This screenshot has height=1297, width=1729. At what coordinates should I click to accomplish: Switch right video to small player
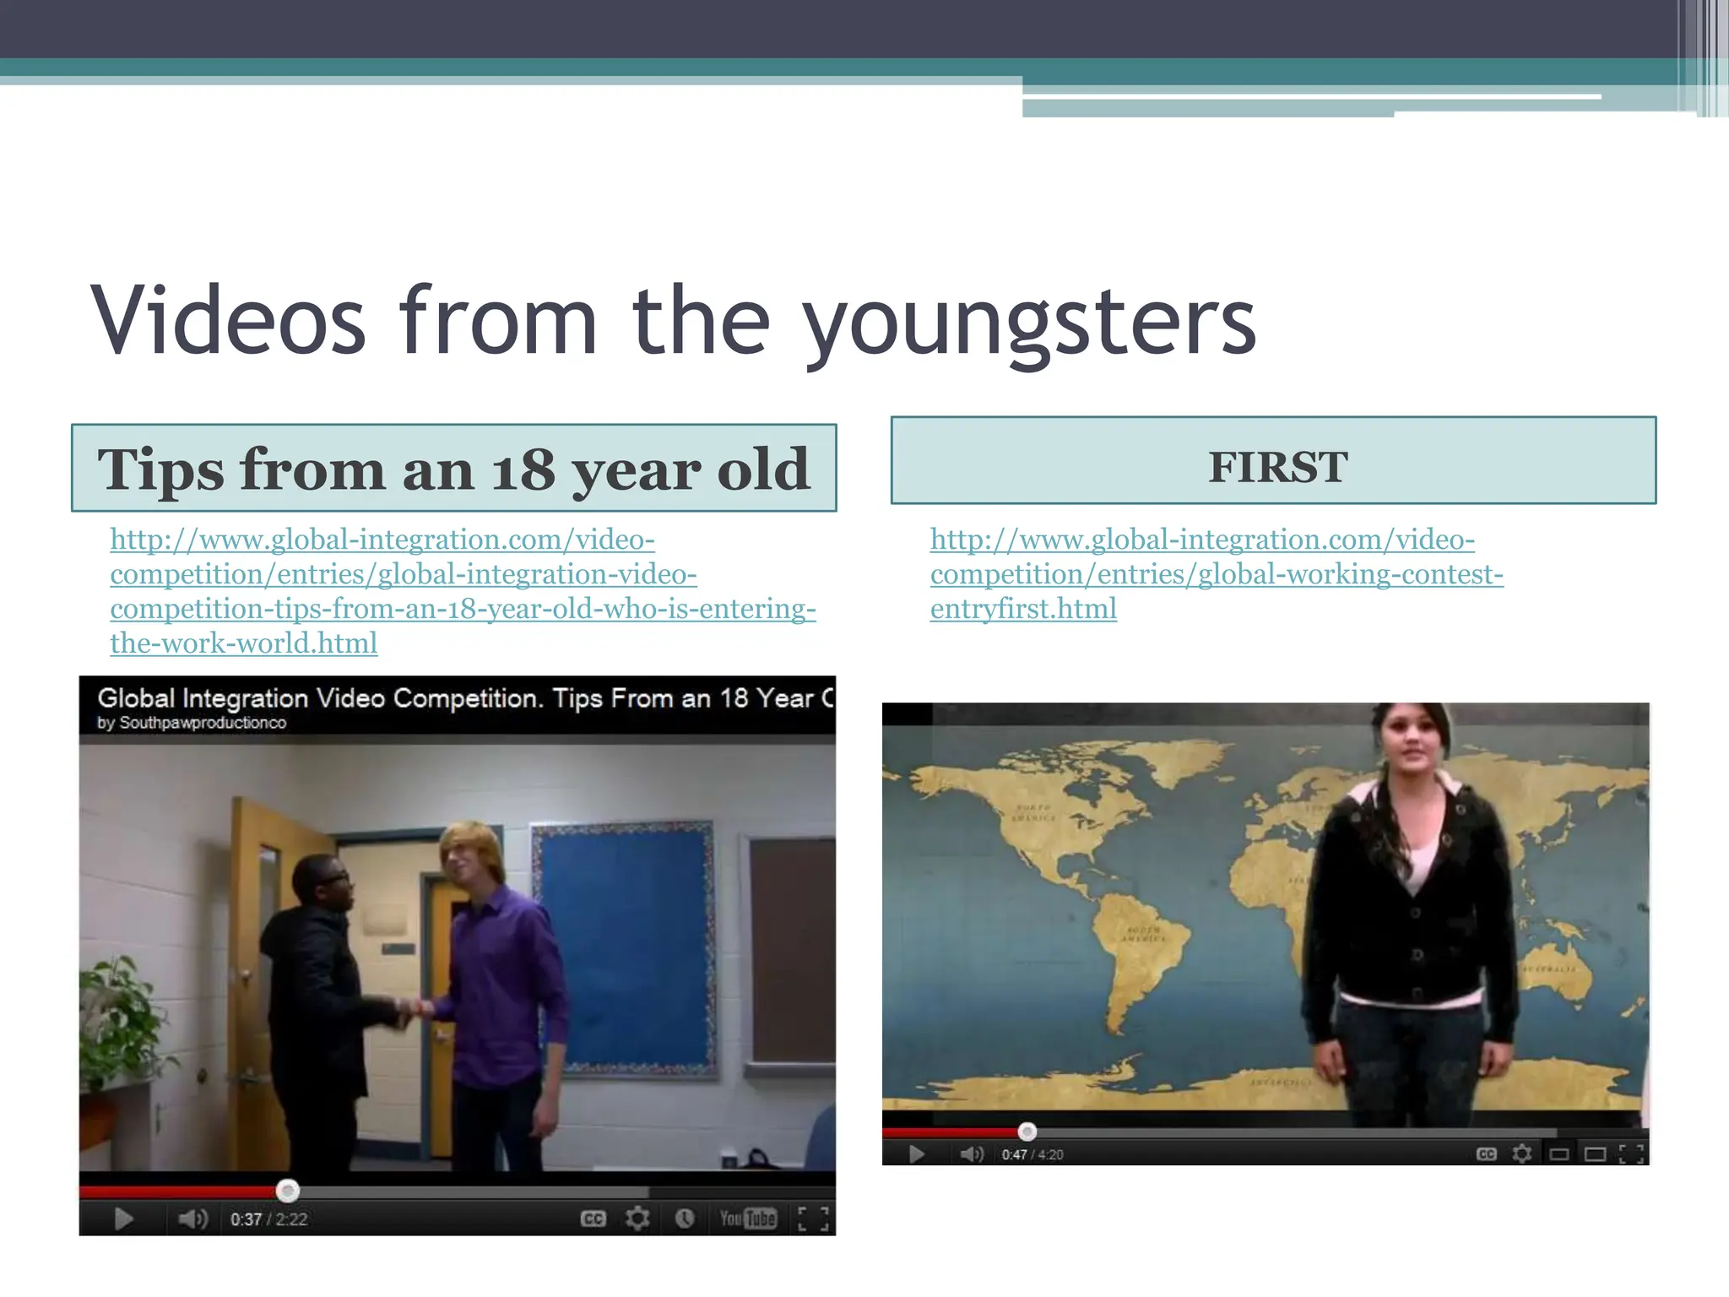1559,1153
